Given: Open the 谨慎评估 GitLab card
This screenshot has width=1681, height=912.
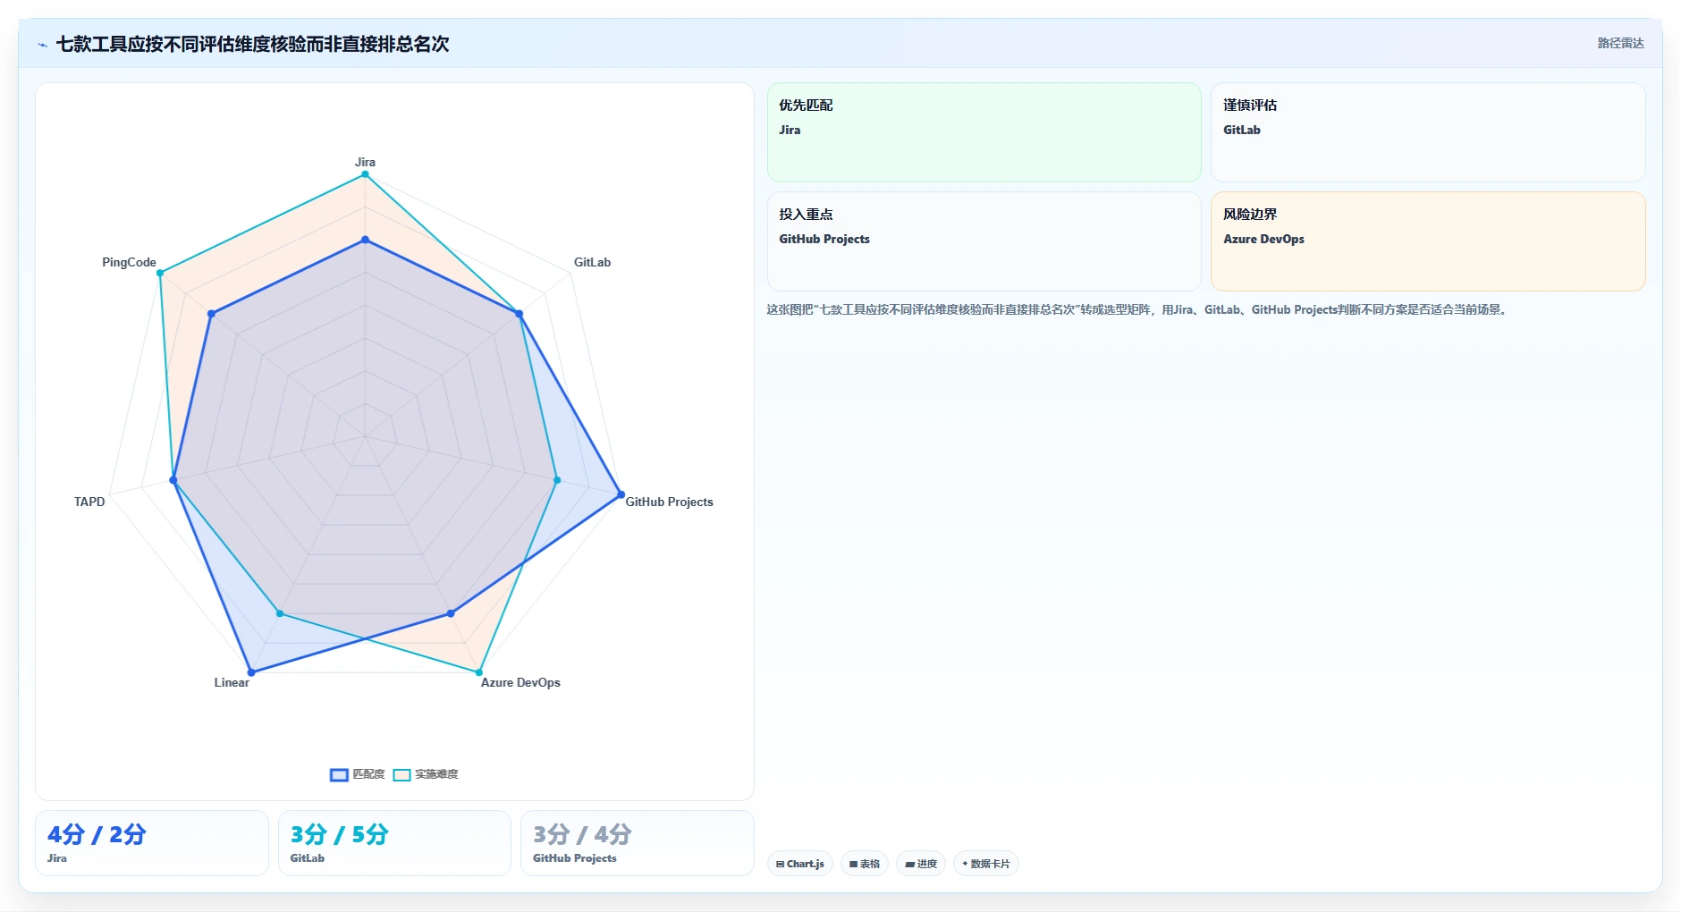Looking at the screenshot, I should 1428,132.
